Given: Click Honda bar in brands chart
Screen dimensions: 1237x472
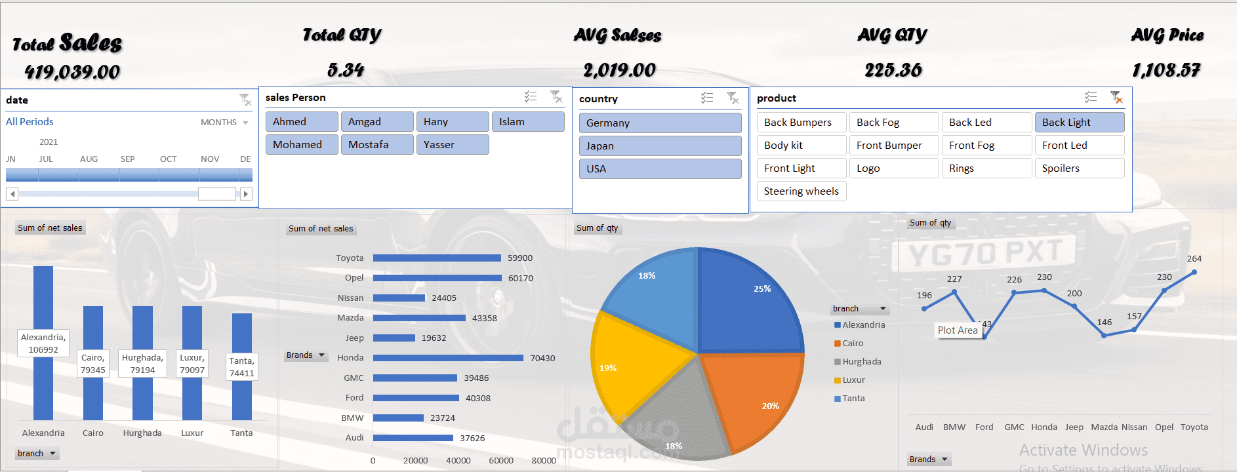Looking at the screenshot, I should pos(449,358).
